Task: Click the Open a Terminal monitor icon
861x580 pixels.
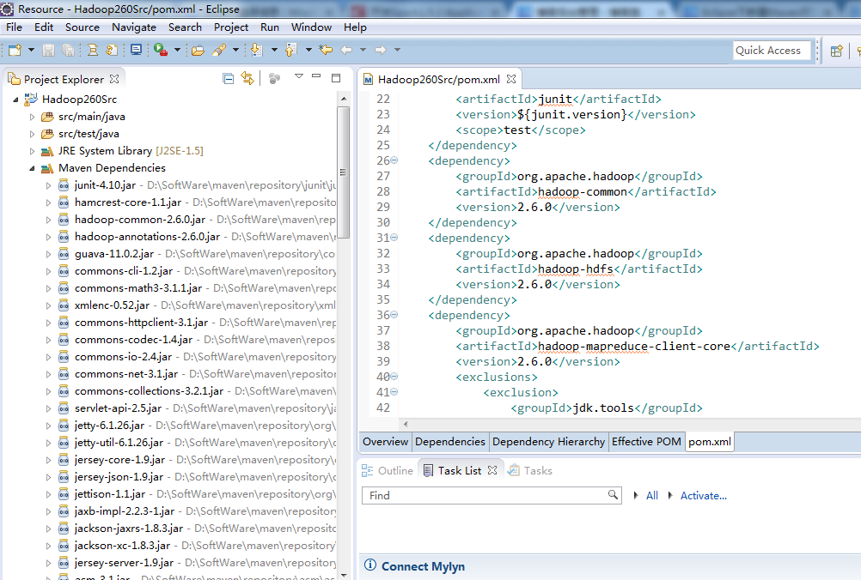Action: pos(136,50)
